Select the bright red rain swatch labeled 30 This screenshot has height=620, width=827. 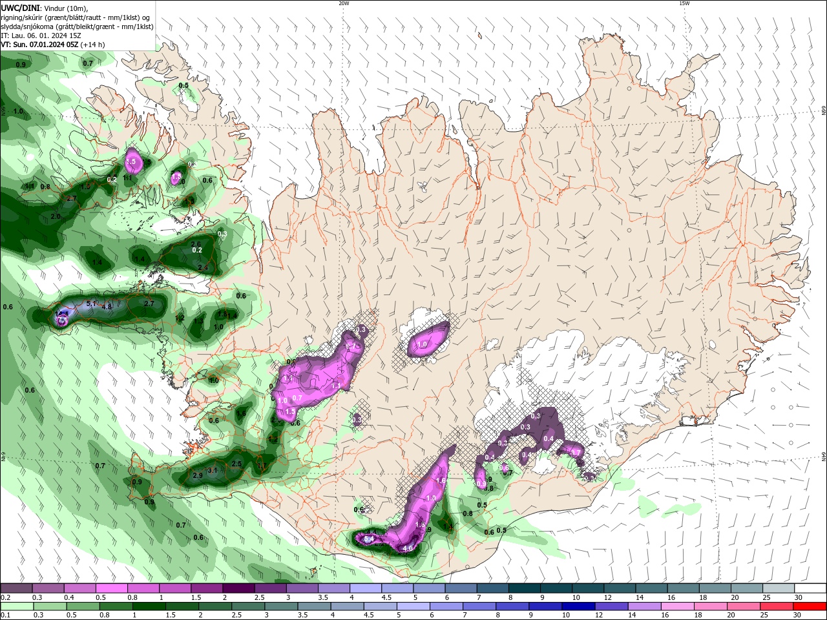(810, 606)
